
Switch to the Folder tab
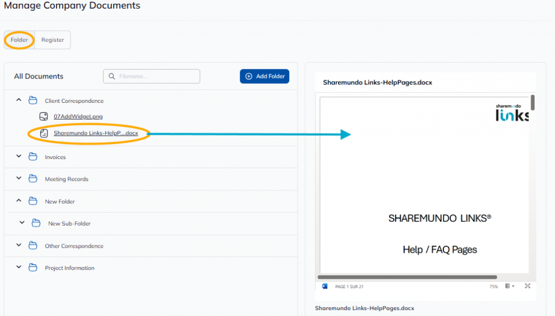point(19,40)
